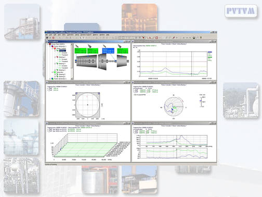262x197 pixels.
Task: Select the X axis toolbar icon
Action: [80, 38]
